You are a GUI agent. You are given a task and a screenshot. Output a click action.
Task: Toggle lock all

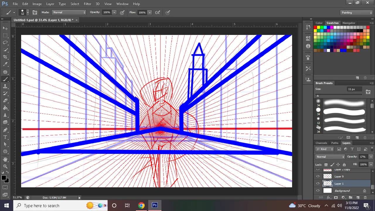point(344,164)
